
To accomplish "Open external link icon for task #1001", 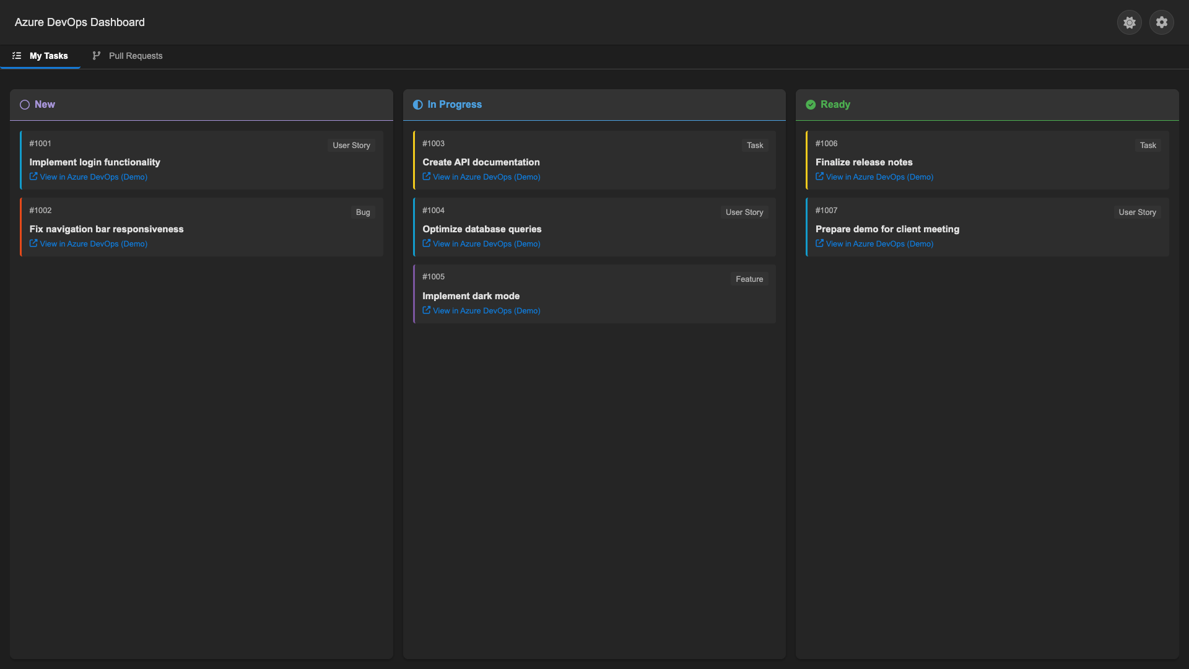I will click(x=33, y=177).
